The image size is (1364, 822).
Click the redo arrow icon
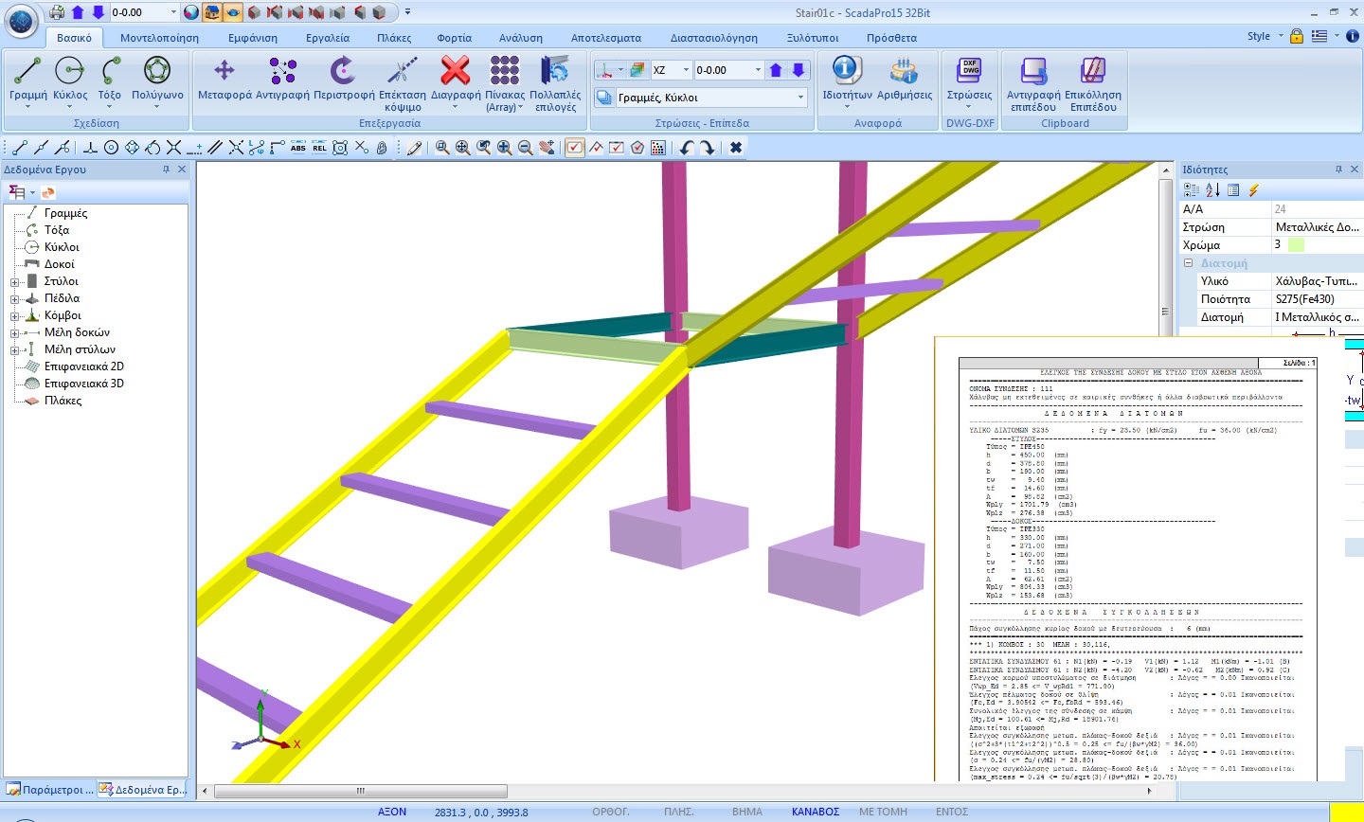point(708,148)
